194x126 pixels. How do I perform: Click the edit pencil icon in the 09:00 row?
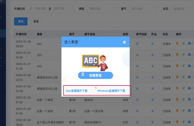pyautogui.click(x=184, y=43)
